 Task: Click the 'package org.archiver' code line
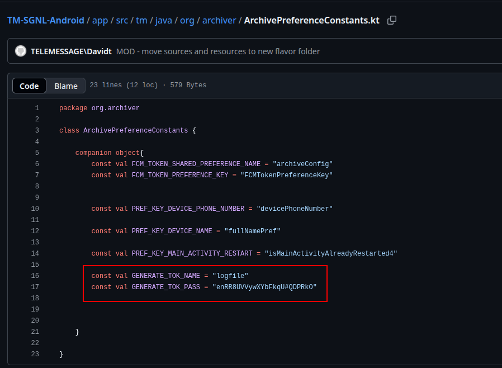click(x=100, y=108)
